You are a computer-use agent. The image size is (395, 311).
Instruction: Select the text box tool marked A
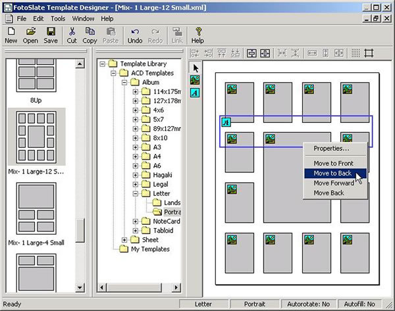click(195, 93)
